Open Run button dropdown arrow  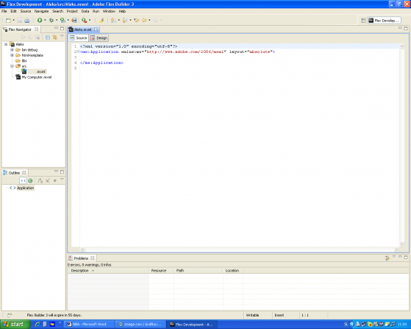45,20
